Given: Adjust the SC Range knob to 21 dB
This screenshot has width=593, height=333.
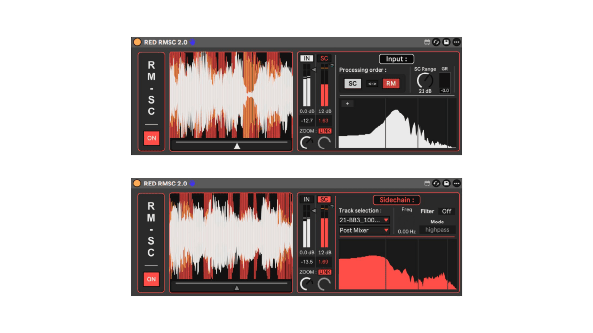Looking at the screenshot, I should [425, 79].
